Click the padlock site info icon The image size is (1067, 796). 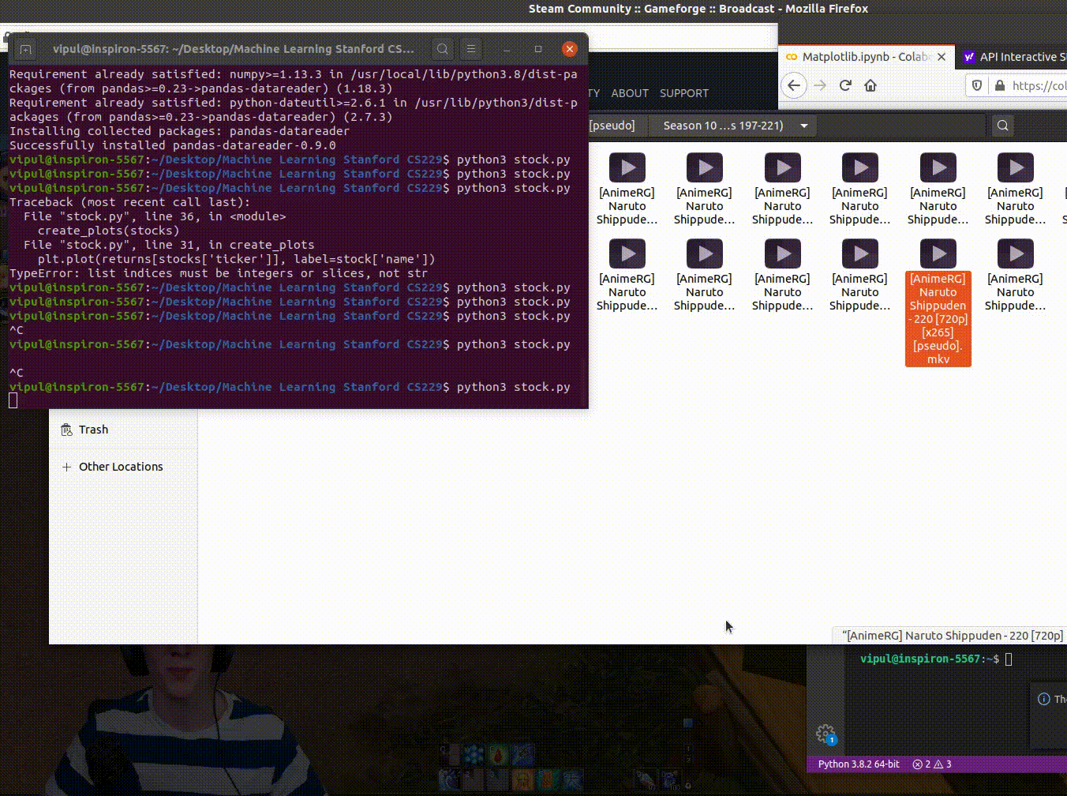click(999, 85)
